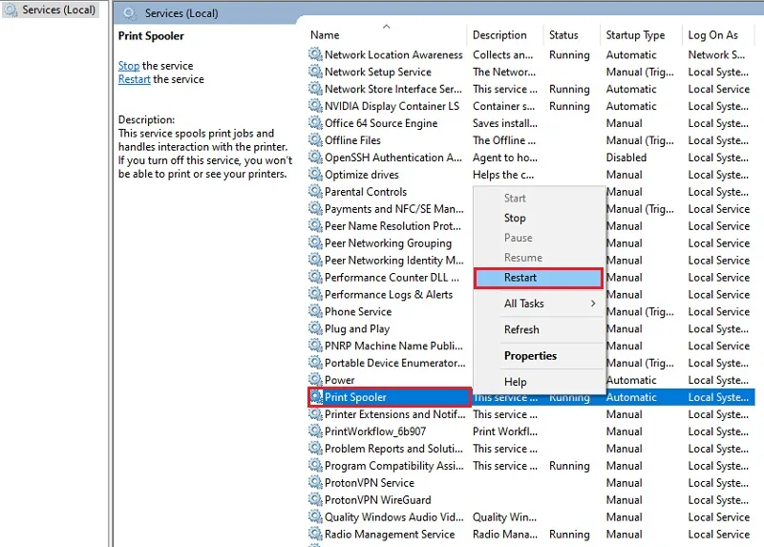The width and height of the screenshot is (764, 547).
Task: Click the ProtonVPN WireGuard gear icon
Action: (315, 499)
